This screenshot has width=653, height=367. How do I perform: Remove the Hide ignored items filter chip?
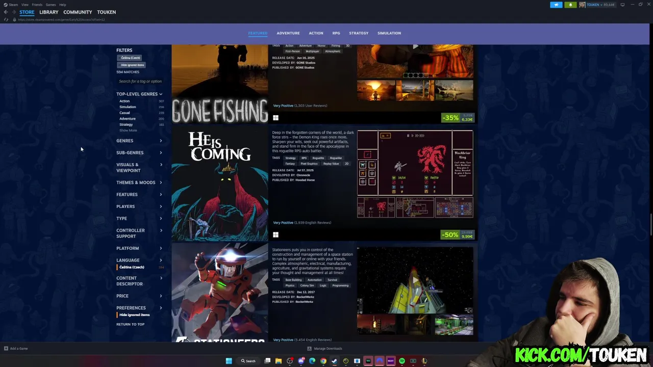coord(132,65)
